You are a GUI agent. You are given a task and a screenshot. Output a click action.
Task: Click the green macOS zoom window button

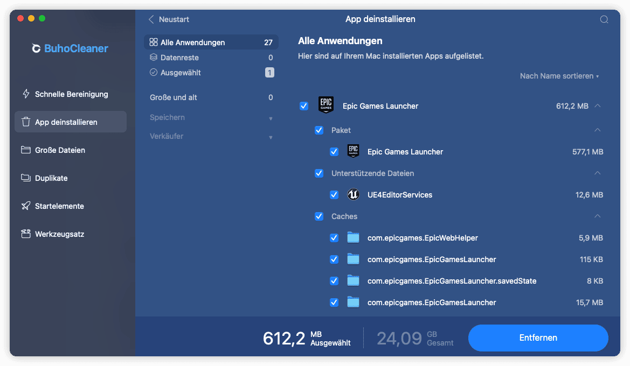(42, 18)
